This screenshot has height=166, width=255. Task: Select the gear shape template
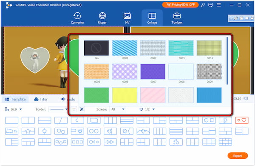[x=77, y=131]
